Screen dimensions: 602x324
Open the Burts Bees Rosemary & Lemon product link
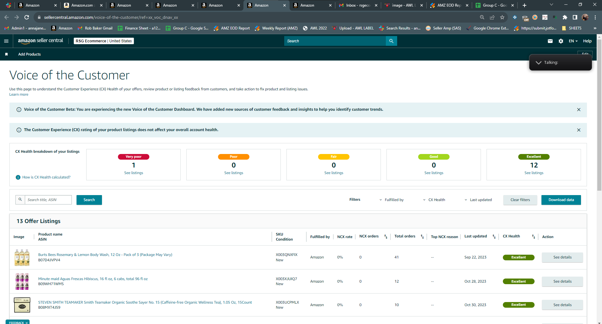click(105, 255)
